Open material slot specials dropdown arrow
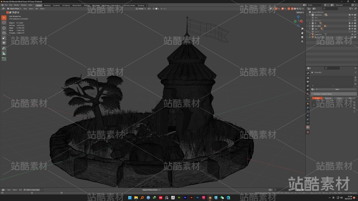The image size is (358, 201). click(x=355, y=83)
